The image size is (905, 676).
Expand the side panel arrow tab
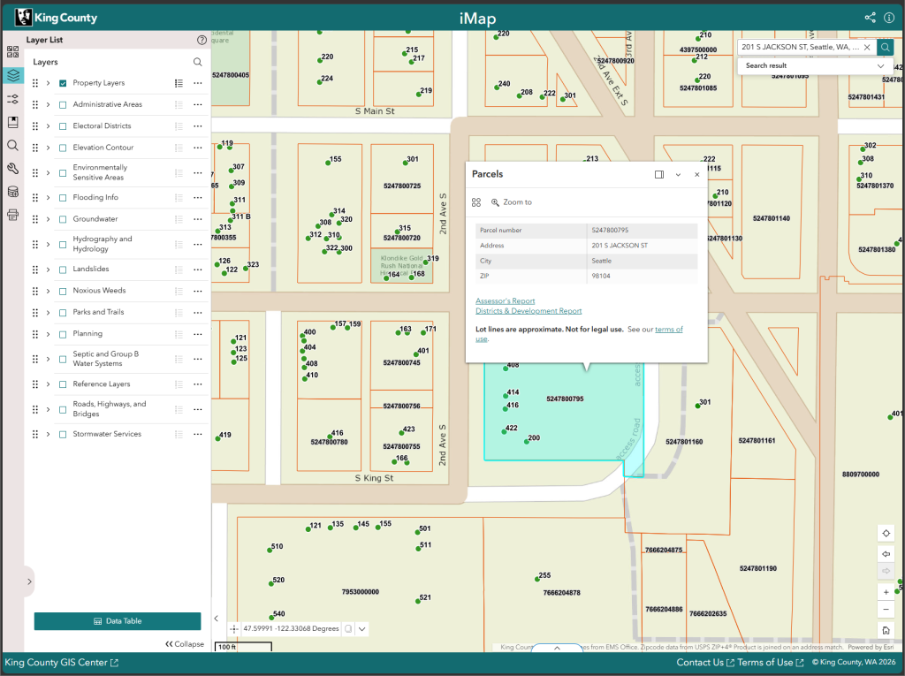click(29, 581)
